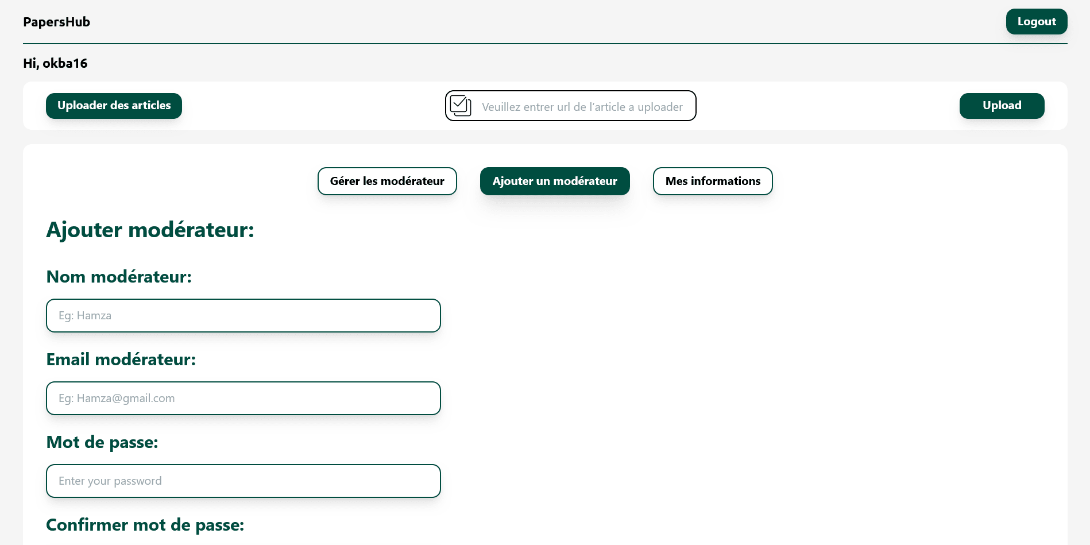Screen dimensions: 1090x545
Task: Switch to Mes informations tab
Action: pos(713,181)
